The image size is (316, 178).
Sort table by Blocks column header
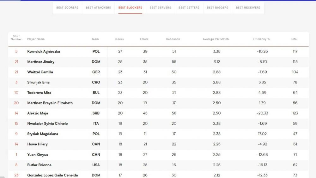pyautogui.click(x=119, y=39)
